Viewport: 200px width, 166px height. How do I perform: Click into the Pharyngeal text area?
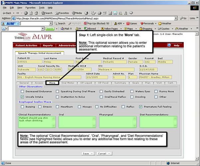click(x=118, y=122)
